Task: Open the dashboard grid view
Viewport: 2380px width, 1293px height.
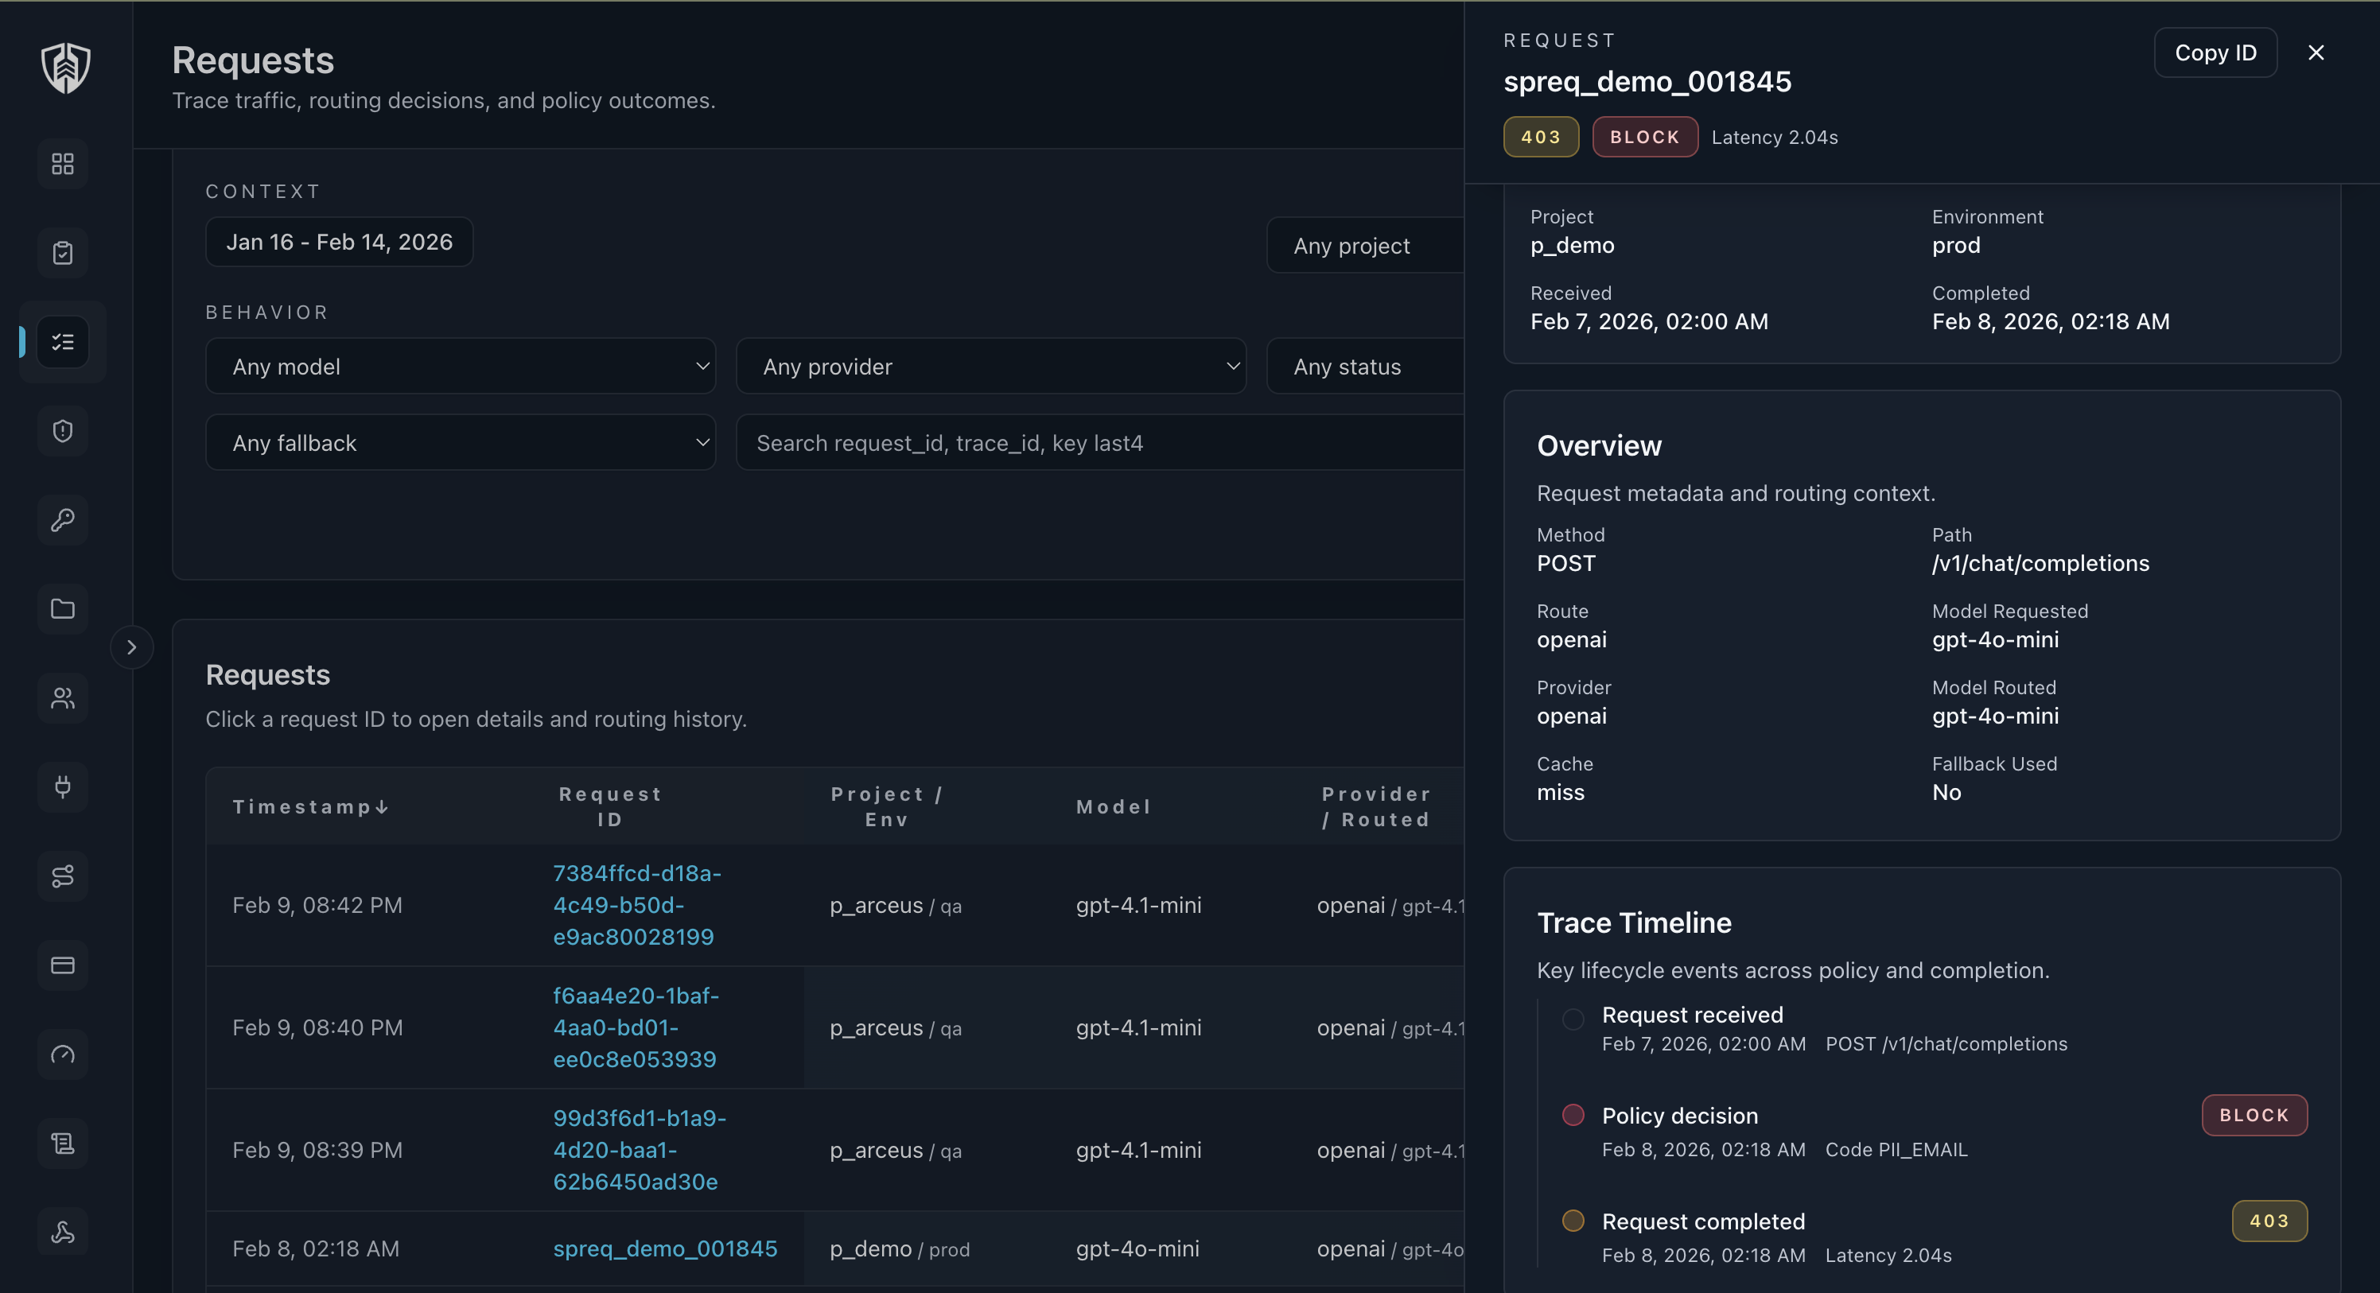Action: 62,164
